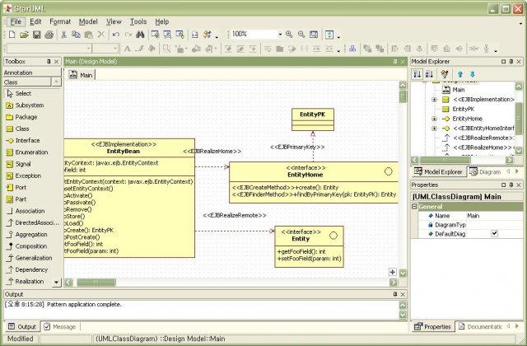Expand the EJBImplementation tree node

[x=434, y=100]
